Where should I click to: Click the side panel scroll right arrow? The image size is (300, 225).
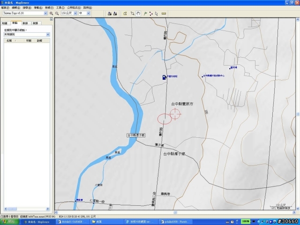[x=48, y=209]
